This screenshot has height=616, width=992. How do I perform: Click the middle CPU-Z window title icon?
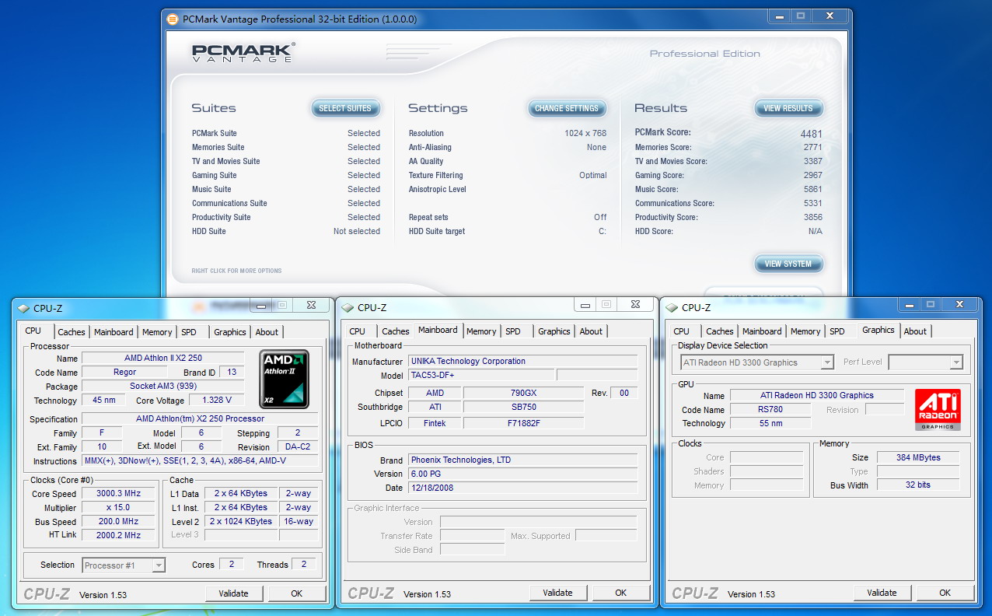click(348, 307)
